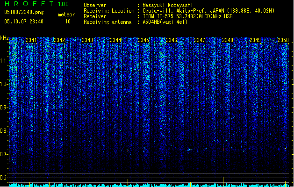Click the 2343 time marker
The height and width of the screenshot is (187, 294).
pyautogui.click(x=87, y=40)
